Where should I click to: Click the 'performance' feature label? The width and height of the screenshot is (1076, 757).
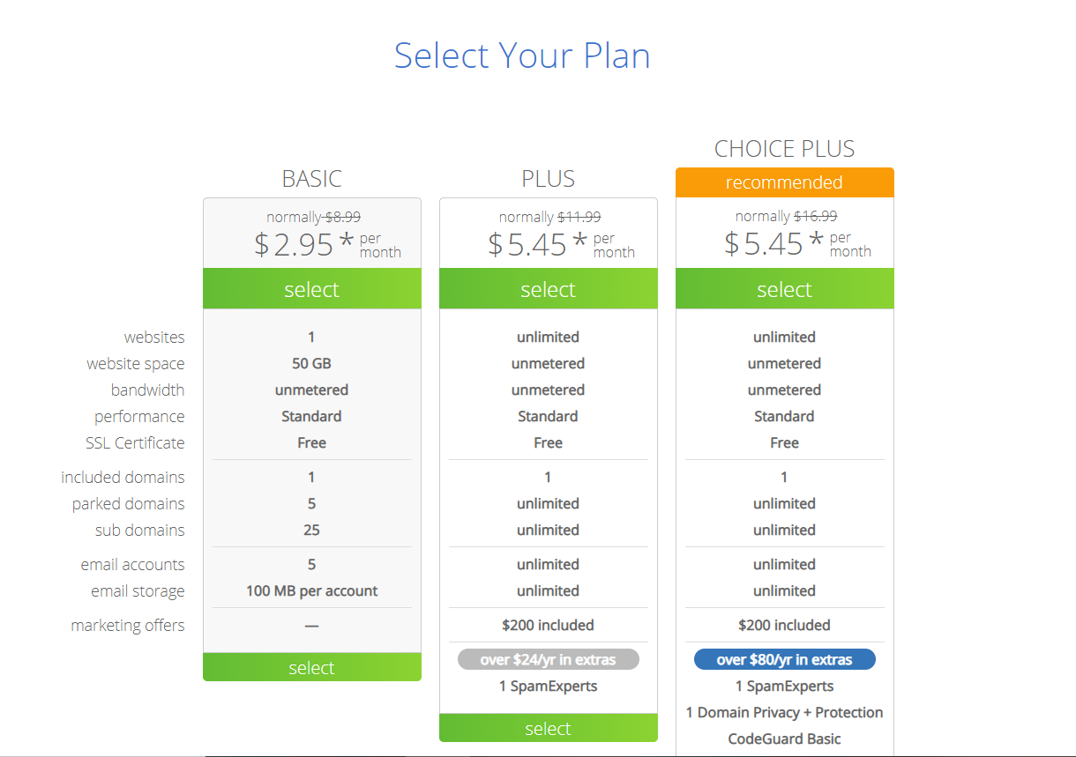click(x=140, y=416)
